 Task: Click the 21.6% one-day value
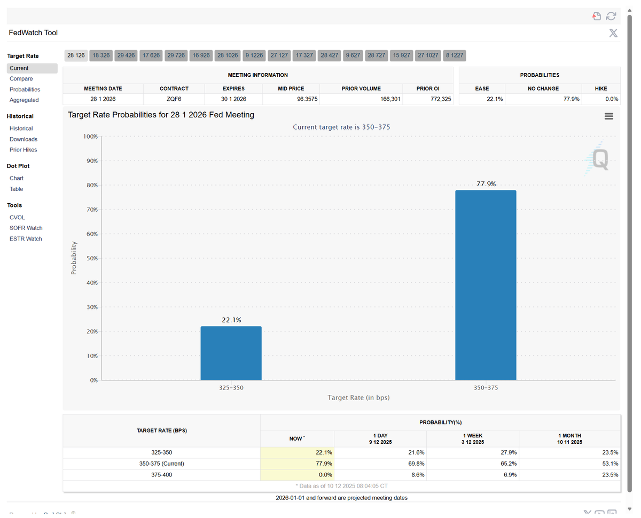click(x=417, y=452)
